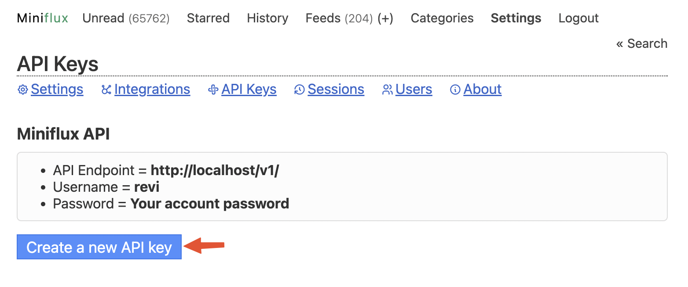Open Feeds list in top navigation

[x=339, y=18]
